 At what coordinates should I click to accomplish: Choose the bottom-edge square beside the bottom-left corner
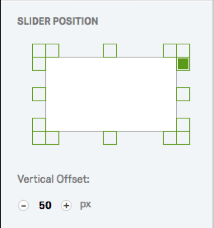pyautogui.click(x=52, y=138)
